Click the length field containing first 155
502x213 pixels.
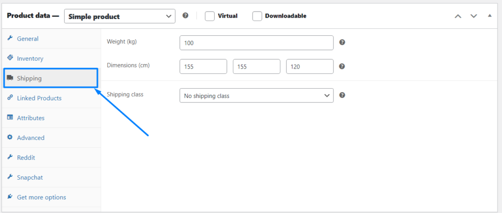tap(203, 67)
